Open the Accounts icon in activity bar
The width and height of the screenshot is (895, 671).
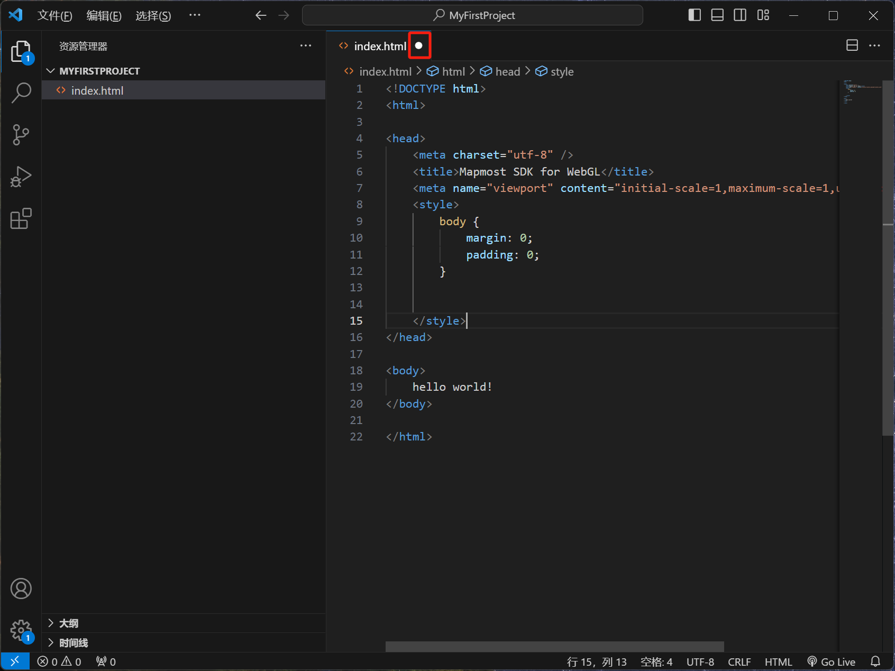21,589
